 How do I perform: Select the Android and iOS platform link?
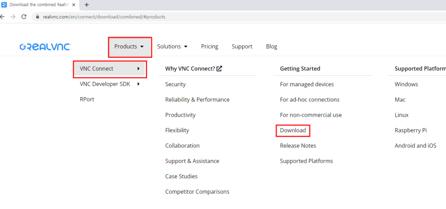416,146
